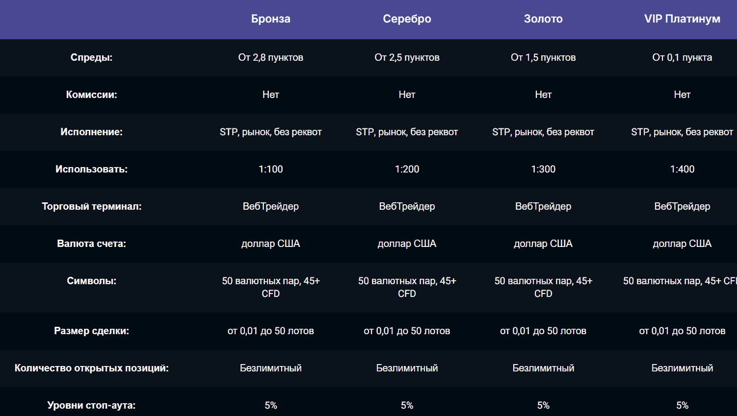Screen dimensions: 737x416
Task: Select the 1:400 leverage value
Action: [x=682, y=169]
